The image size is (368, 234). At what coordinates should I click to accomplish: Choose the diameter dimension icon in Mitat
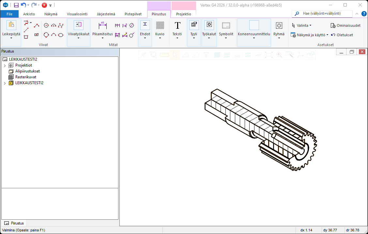coord(131,25)
